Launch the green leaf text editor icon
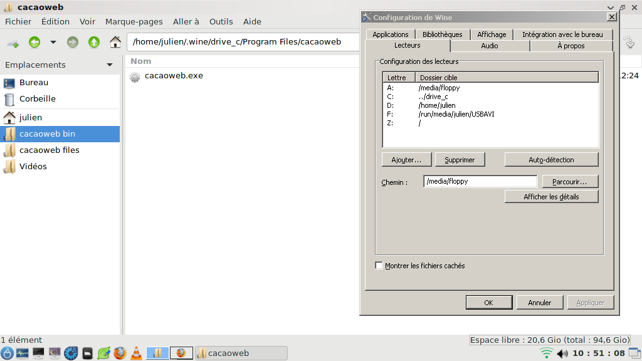 point(103,353)
